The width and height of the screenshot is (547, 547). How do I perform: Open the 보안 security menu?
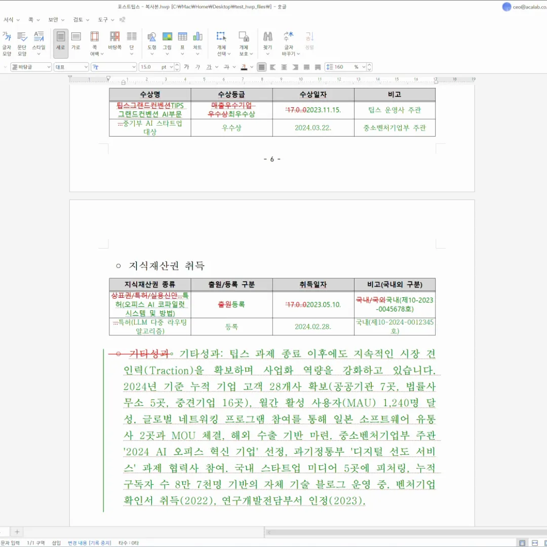click(x=56, y=20)
